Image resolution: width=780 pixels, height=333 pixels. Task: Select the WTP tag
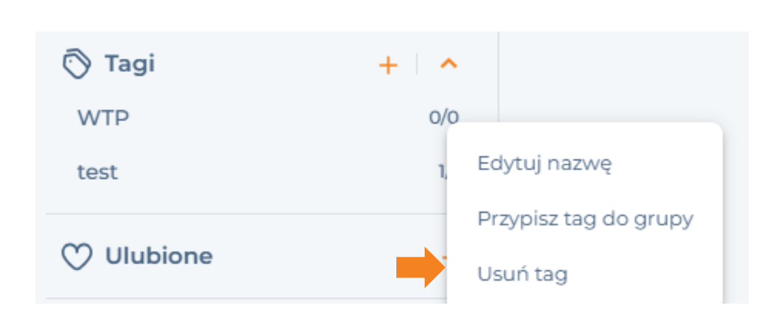[103, 117]
